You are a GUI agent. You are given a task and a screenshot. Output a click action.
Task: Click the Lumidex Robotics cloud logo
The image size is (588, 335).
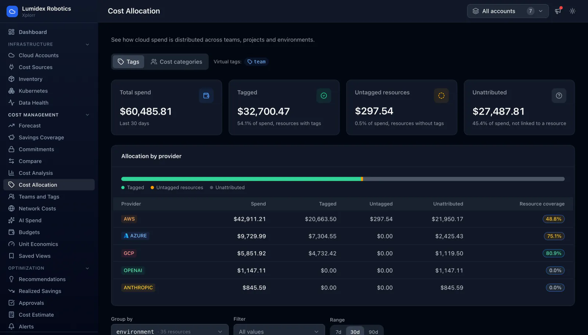tap(12, 11)
